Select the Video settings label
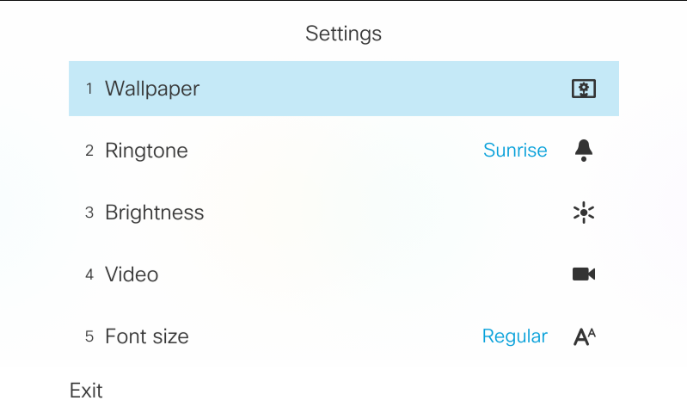Viewport: 687px width, 413px height. pos(132,274)
